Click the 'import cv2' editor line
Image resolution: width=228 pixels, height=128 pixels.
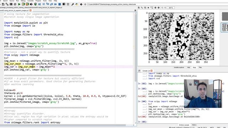coord(11,37)
